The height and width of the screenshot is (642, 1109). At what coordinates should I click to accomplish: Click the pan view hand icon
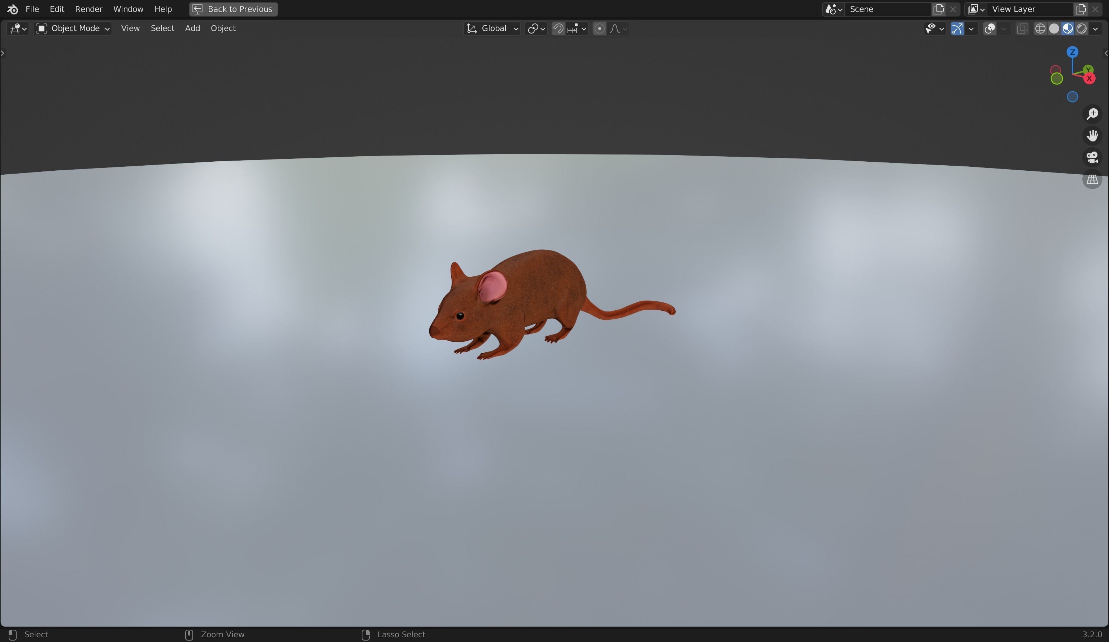[1092, 136]
